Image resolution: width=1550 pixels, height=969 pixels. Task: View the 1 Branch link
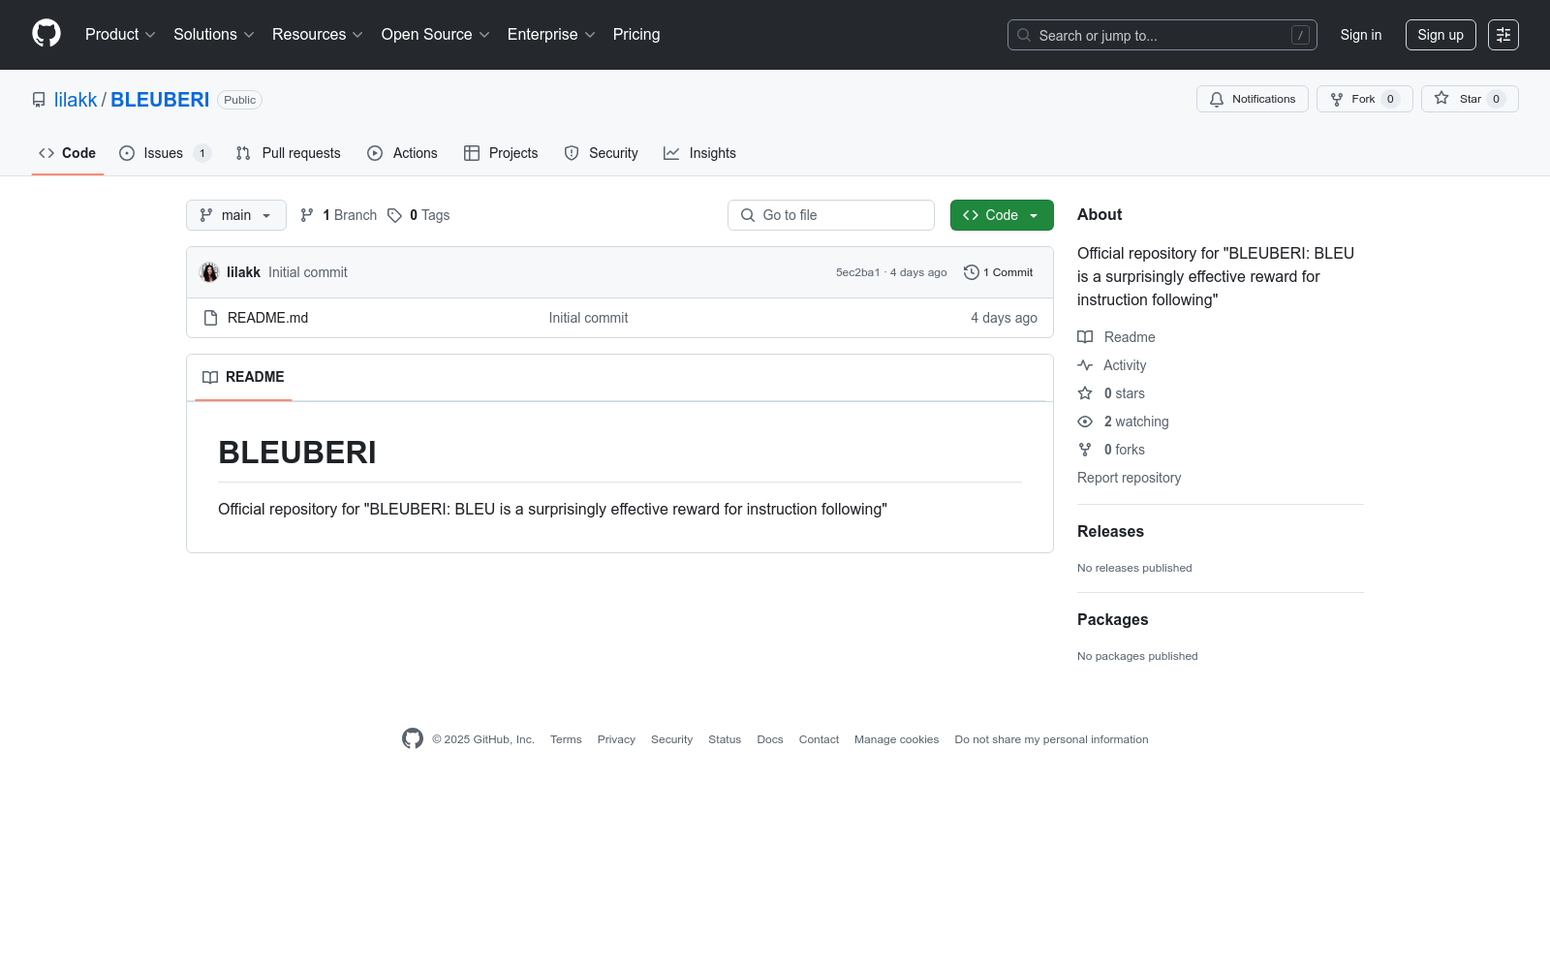[338, 215]
